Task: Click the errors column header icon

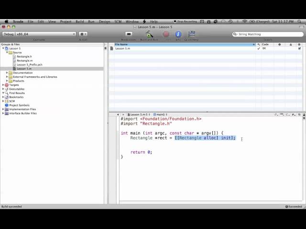Action: [279, 44]
